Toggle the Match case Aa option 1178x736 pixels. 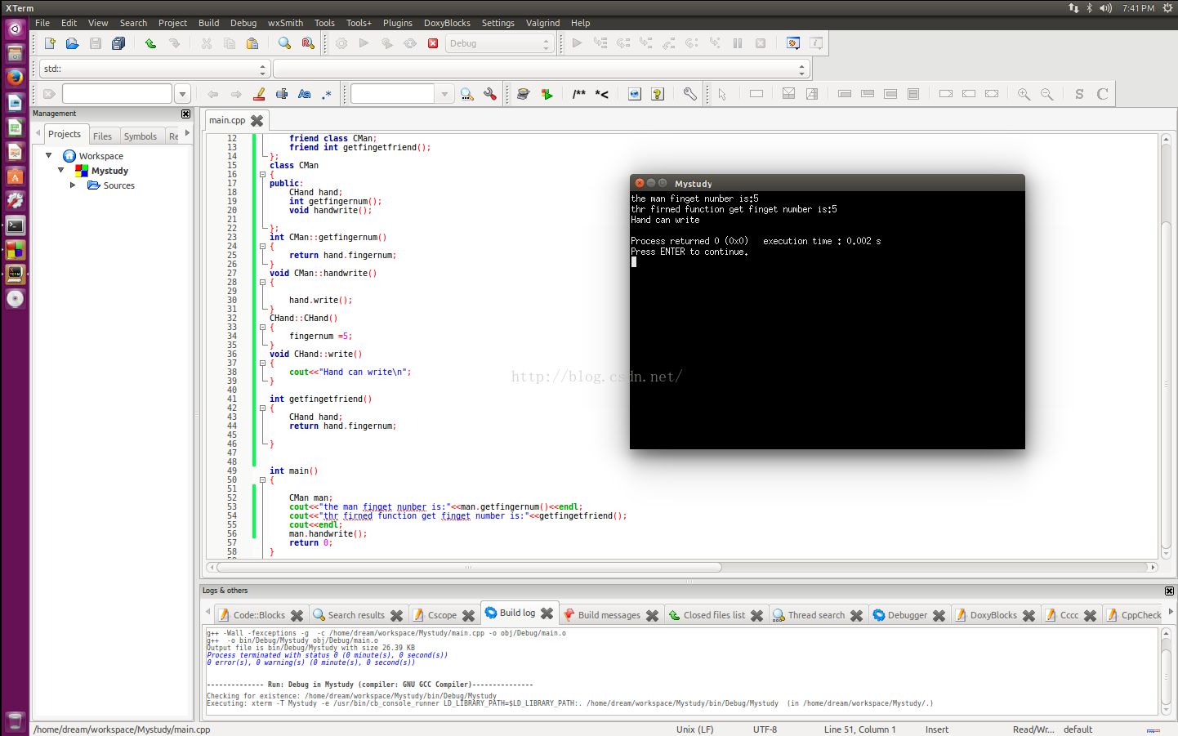coord(305,94)
